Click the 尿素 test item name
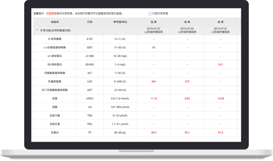 click(55, 99)
